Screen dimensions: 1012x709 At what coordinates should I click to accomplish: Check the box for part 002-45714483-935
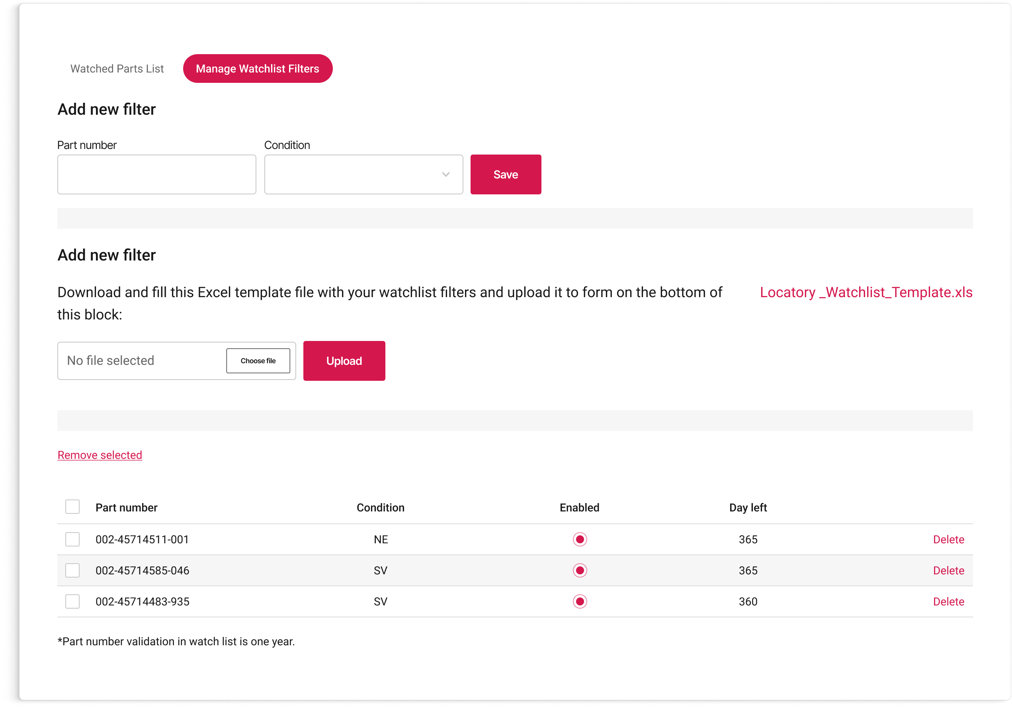coord(72,601)
